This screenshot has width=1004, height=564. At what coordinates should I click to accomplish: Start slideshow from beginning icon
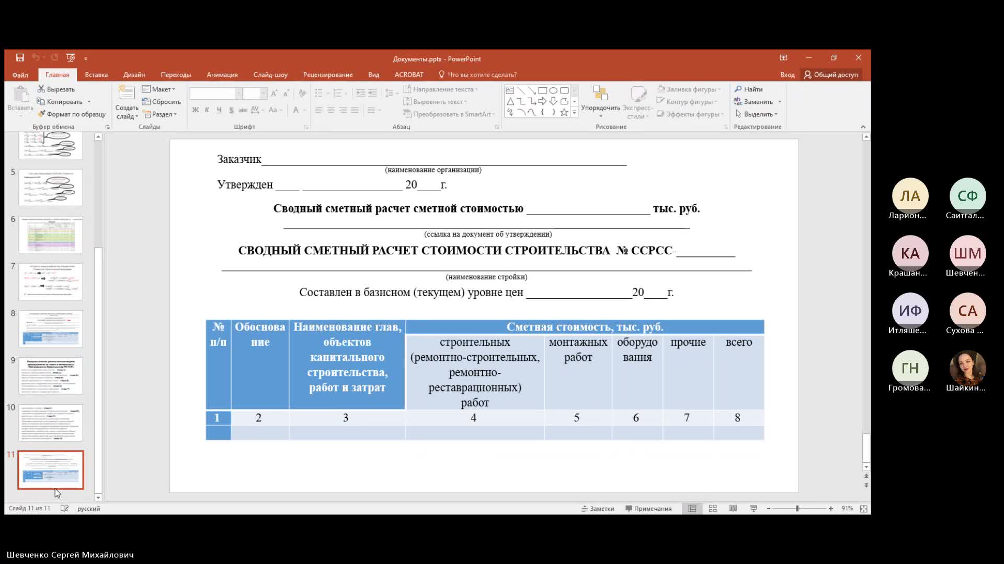coord(71,57)
